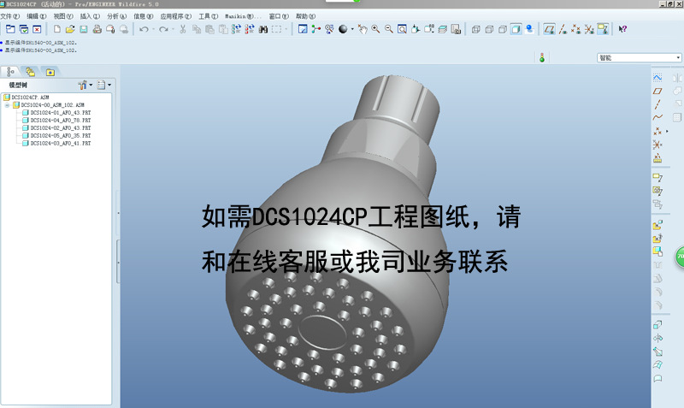
Task: Click the Repaint screen icon
Action: pos(303,29)
